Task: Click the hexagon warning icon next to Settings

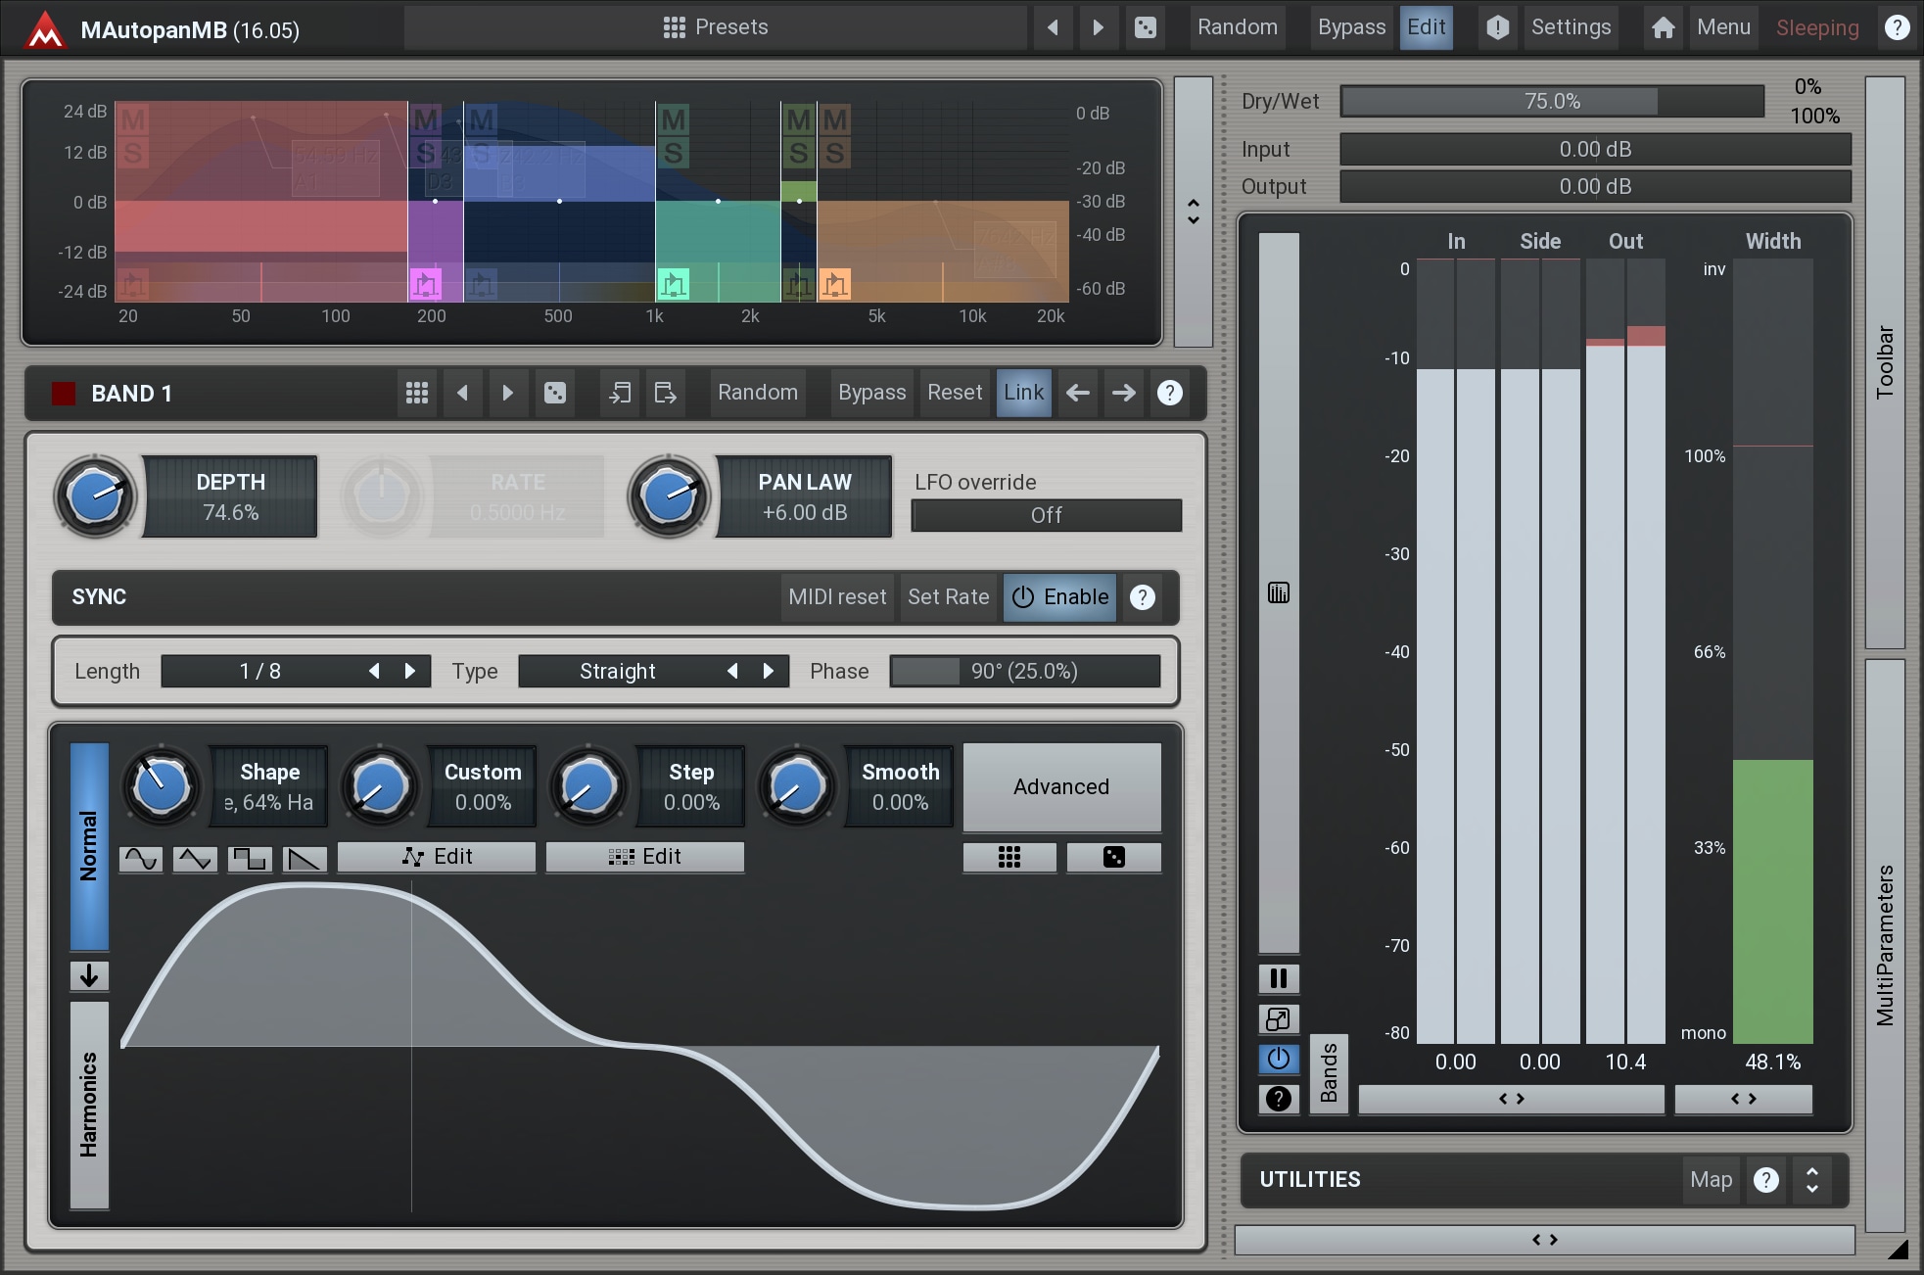Action: tap(1497, 27)
